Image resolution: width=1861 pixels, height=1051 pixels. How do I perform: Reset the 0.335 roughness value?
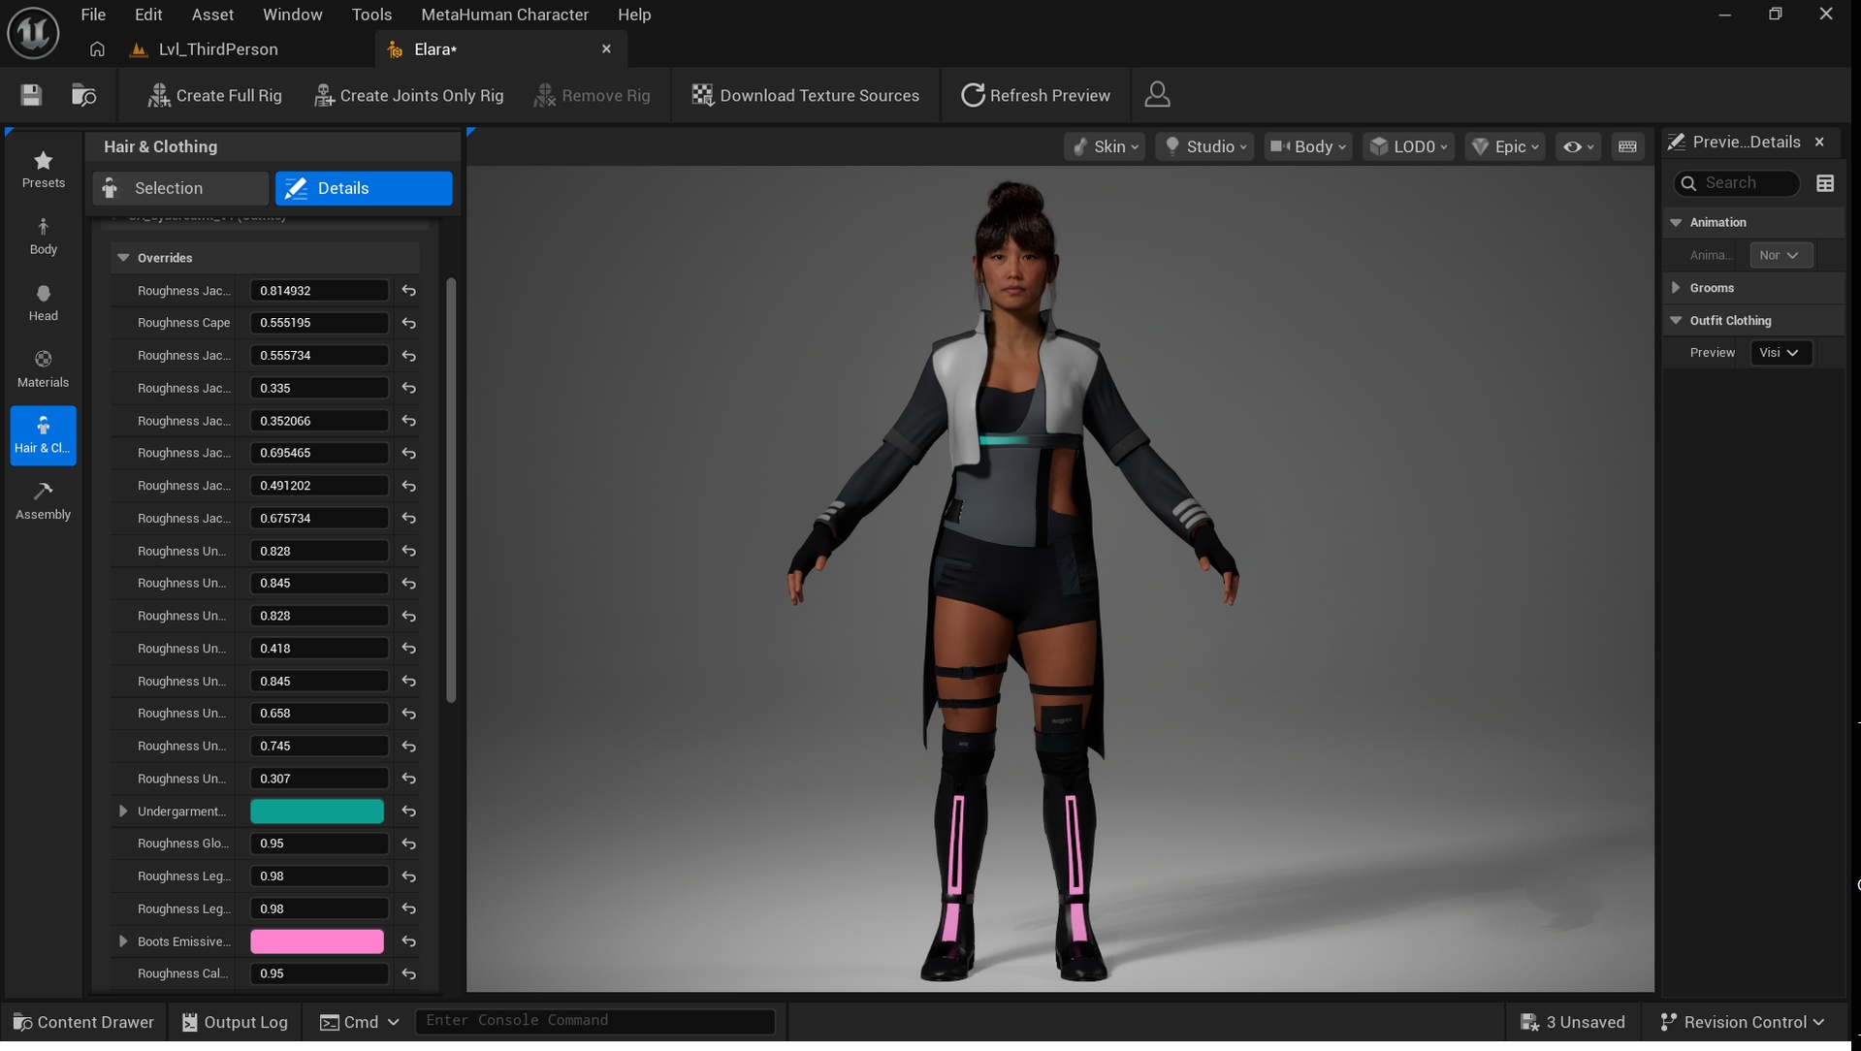(409, 388)
